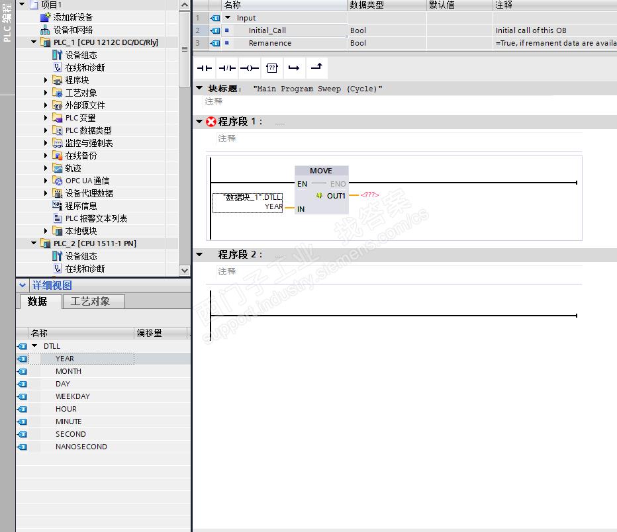Click the PLC_1 CPU device icon

point(46,42)
